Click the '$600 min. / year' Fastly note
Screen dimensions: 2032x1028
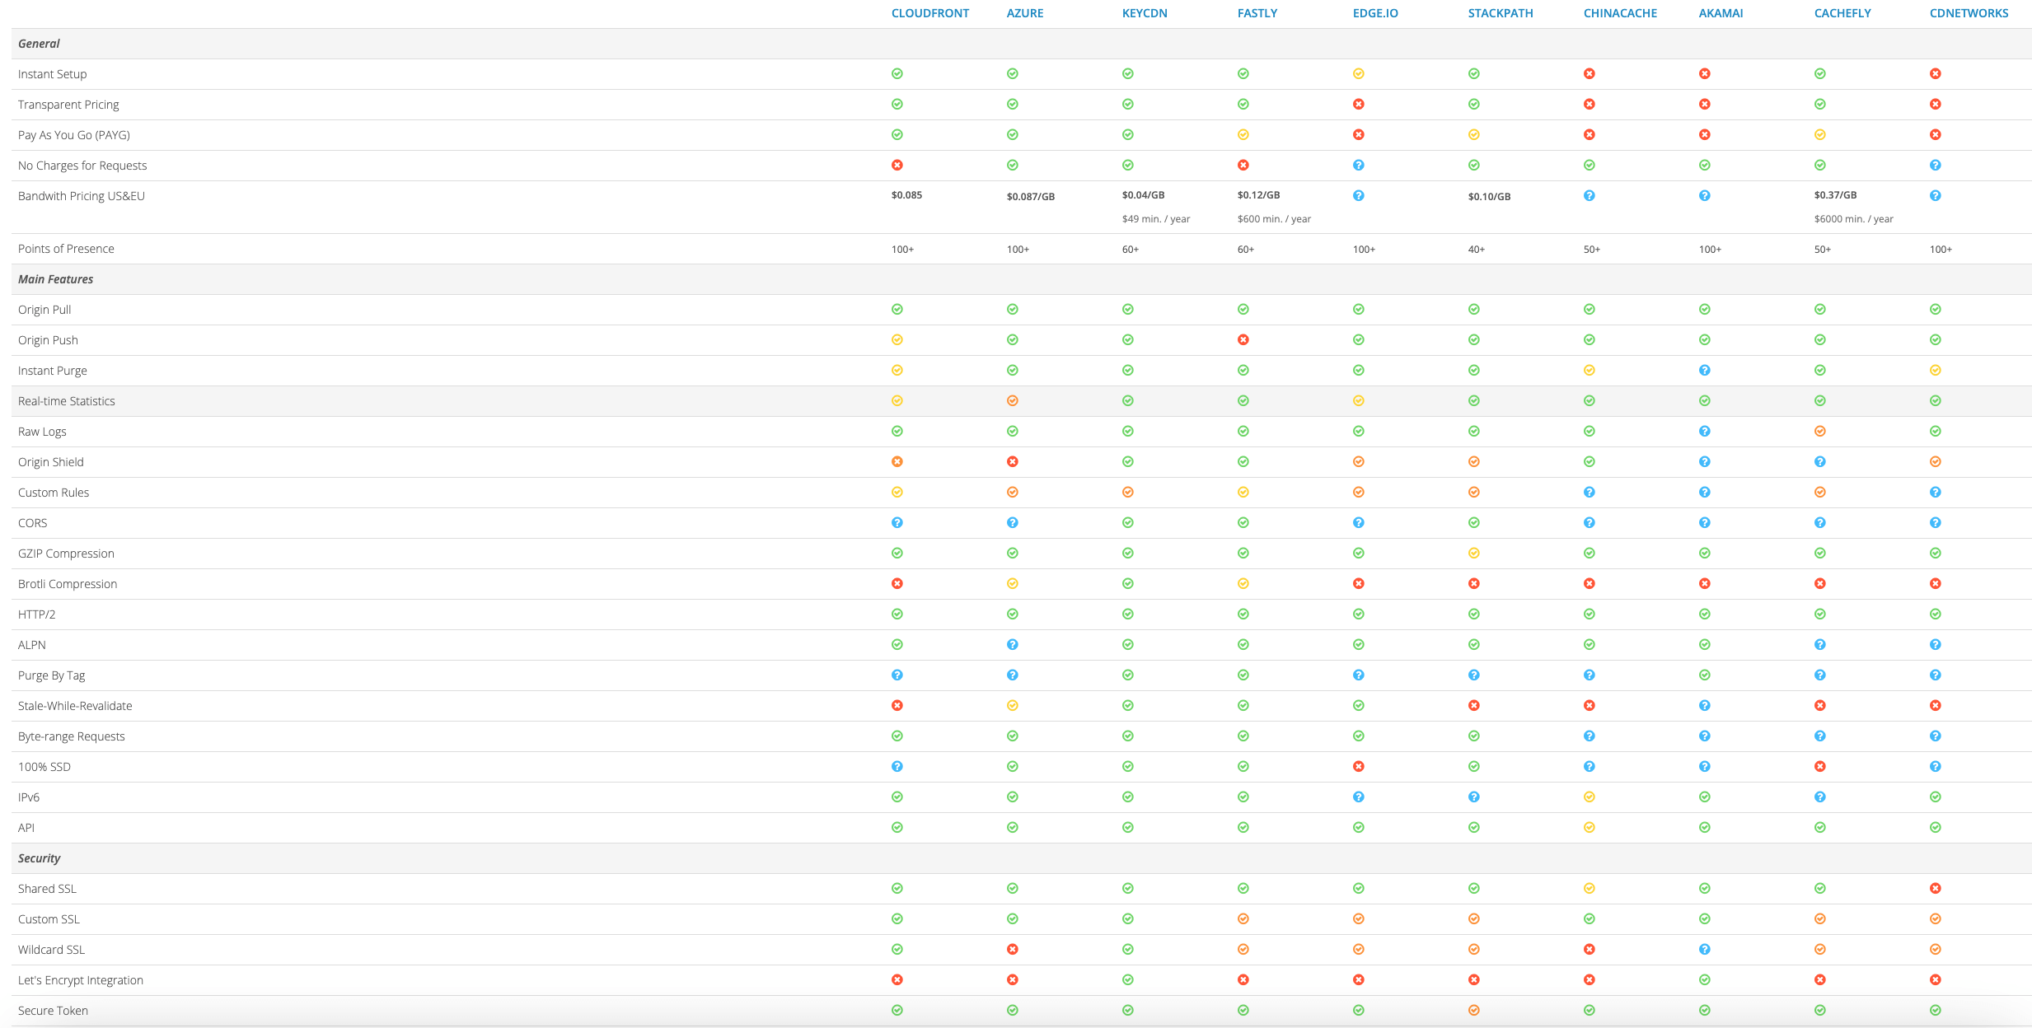[1274, 219]
